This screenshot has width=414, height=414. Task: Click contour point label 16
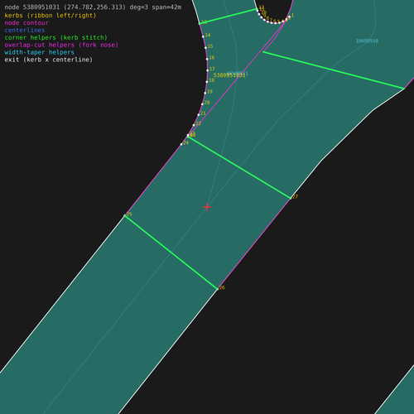(212, 58)
